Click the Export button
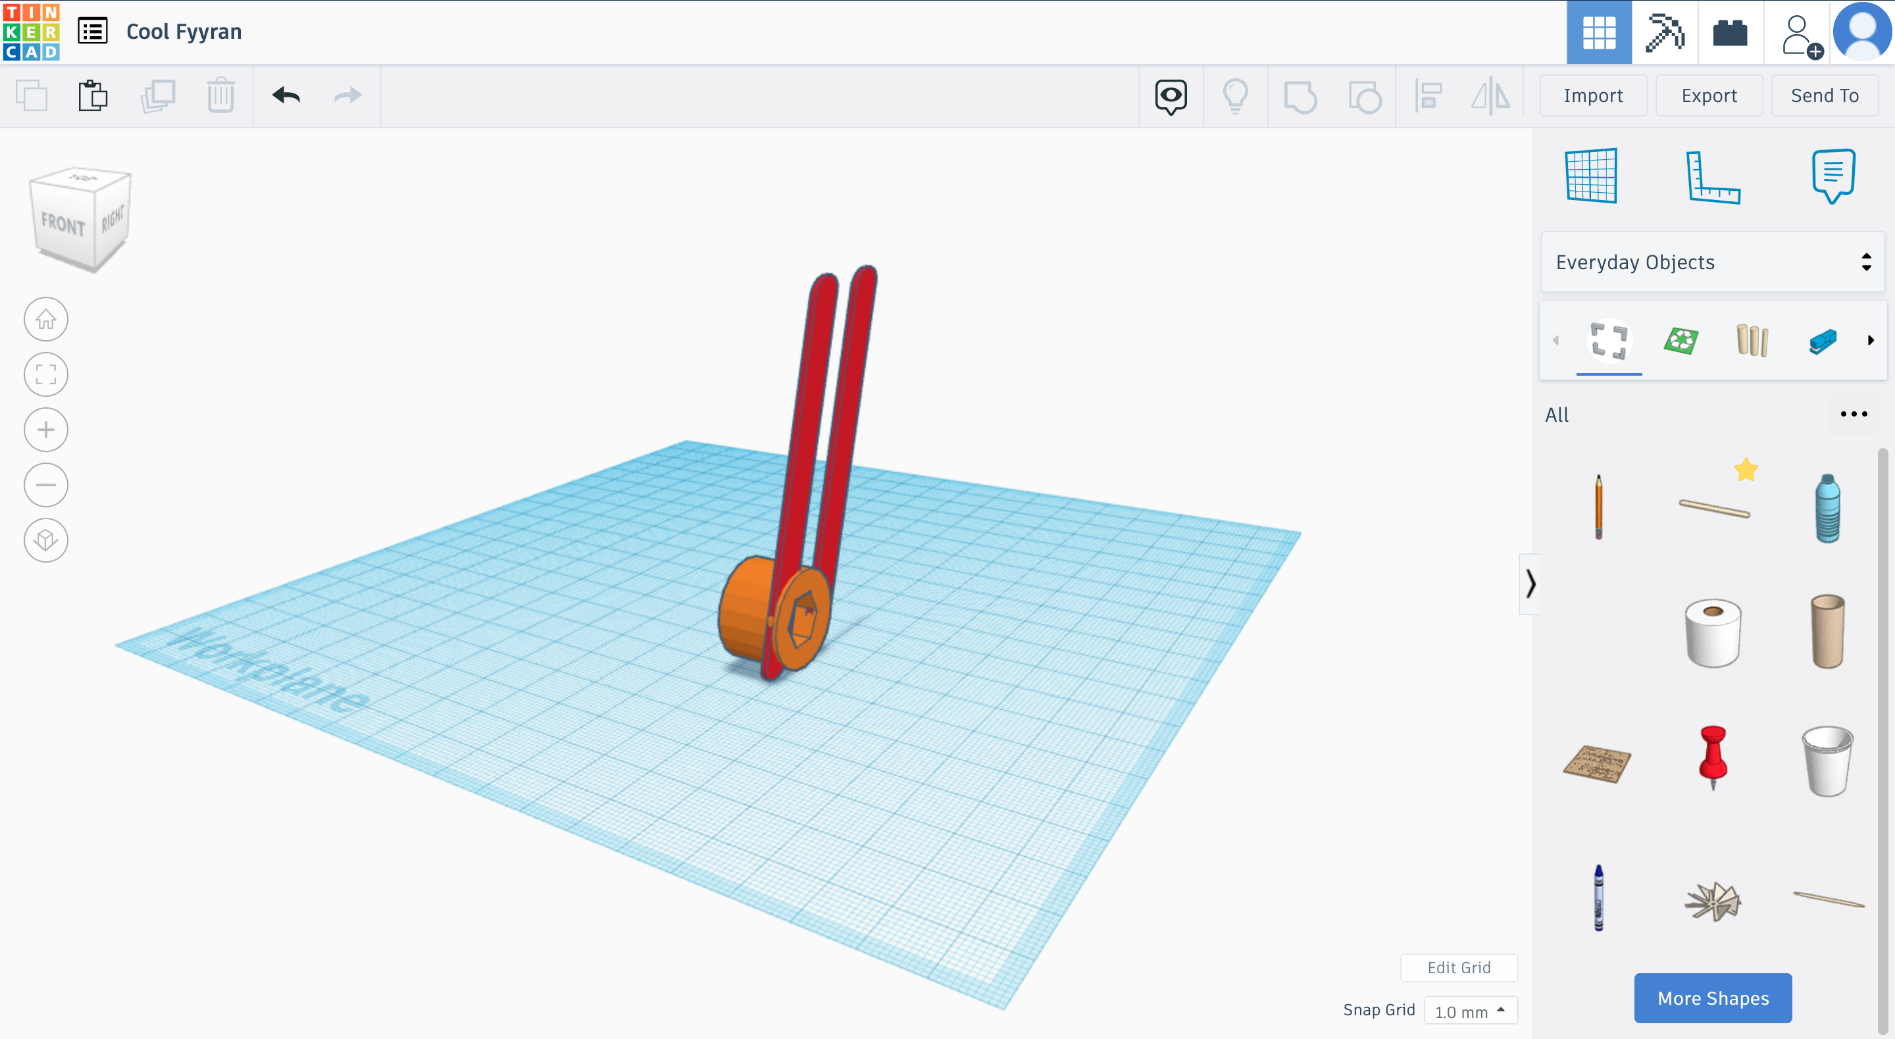This screenshot has height=1039, width=1895. coord(1708,95)
